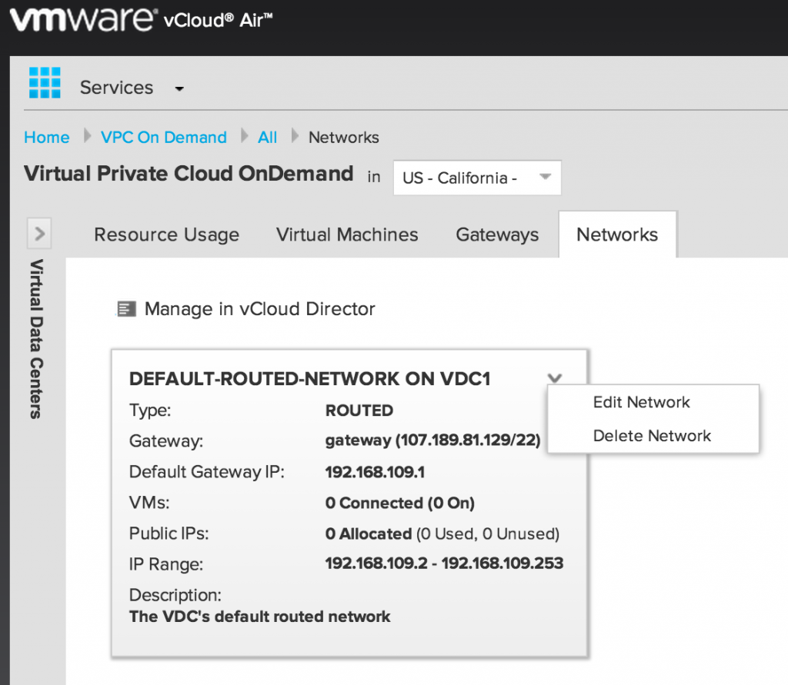Expand the Virtual Data Centers sidebar arrow
Image resolution: width=788 pixels, height=685 pixels.
[x=39, y=234]
